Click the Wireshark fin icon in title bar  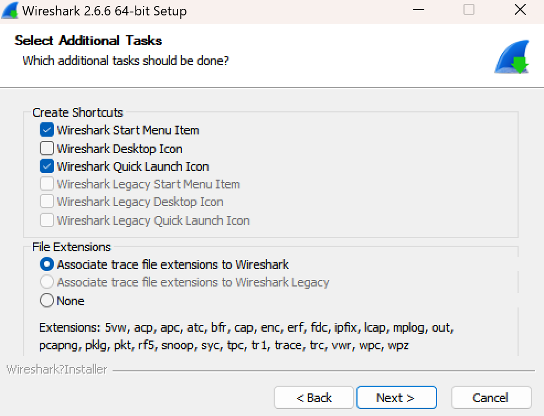(x=10, y=10)
